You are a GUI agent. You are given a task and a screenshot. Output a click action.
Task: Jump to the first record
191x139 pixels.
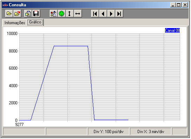[x=95, y=14]
